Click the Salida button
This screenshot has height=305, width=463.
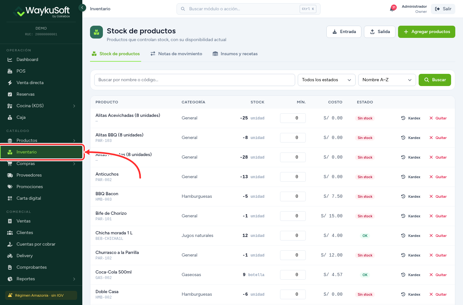[x=380, y=32]
